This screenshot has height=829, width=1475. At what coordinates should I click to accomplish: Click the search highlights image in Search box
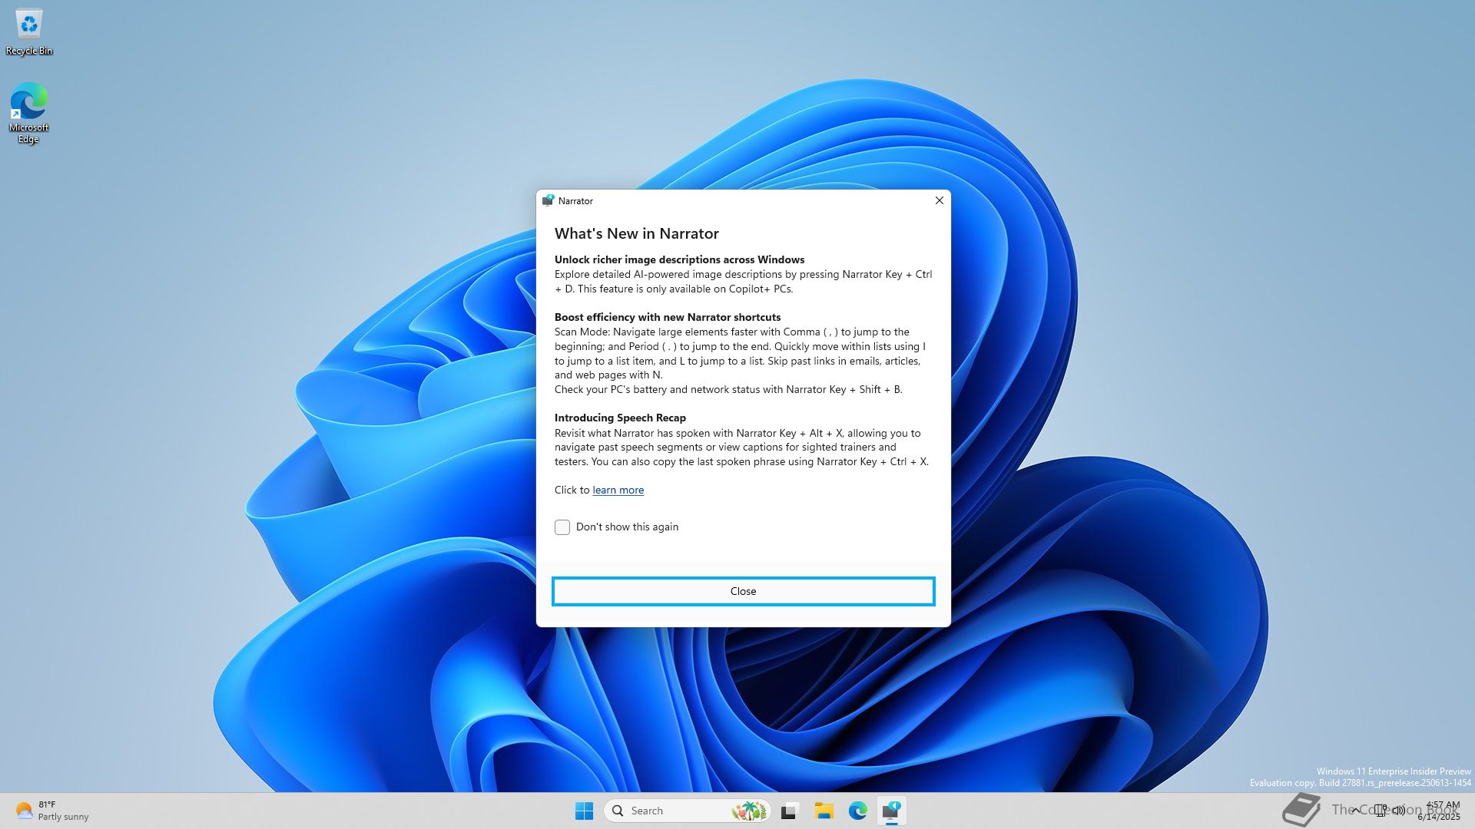tap(749, 811)
